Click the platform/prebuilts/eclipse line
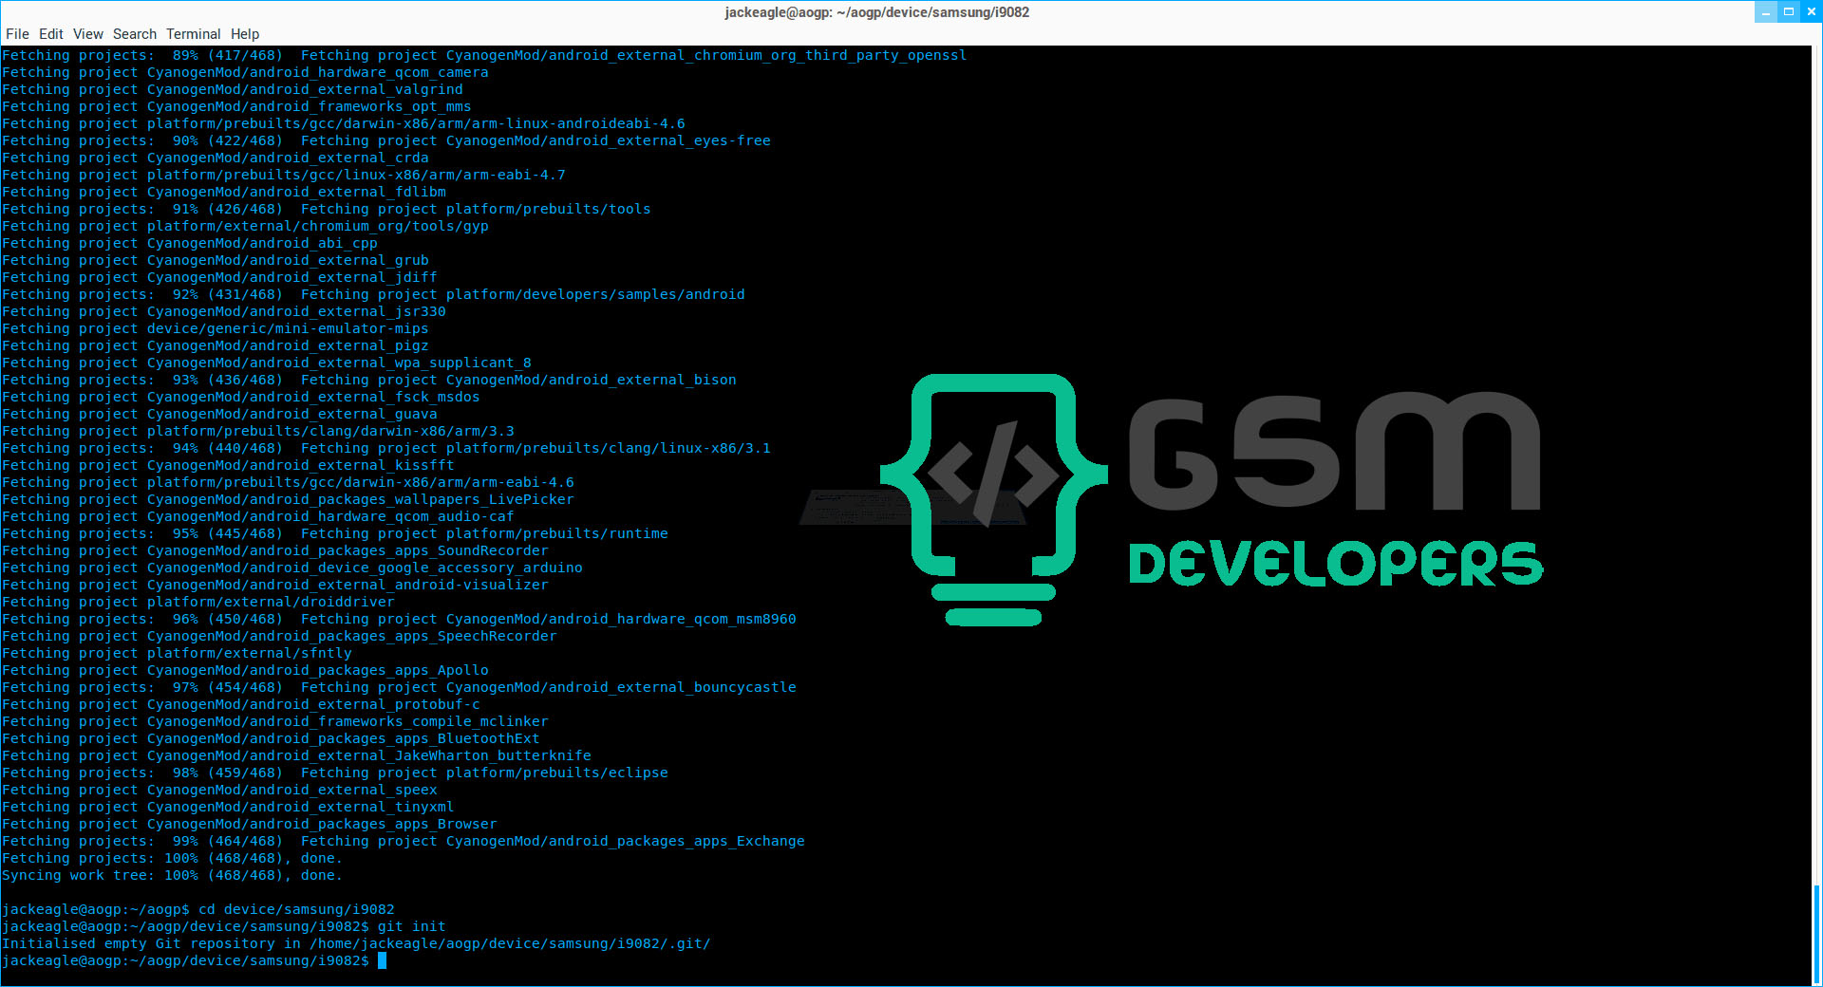The width and height of the screenshot is (1823, 987). [335, 773]
